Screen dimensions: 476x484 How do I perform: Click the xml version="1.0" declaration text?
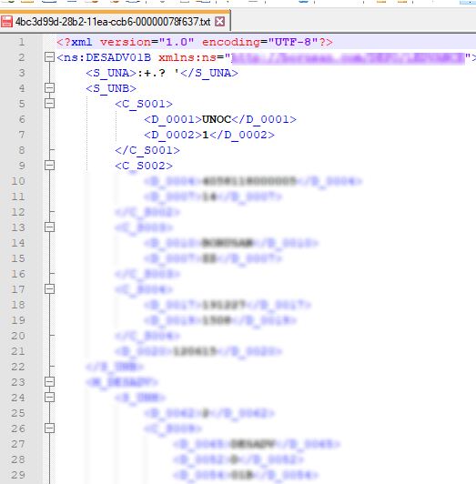(x=133, y=42)
